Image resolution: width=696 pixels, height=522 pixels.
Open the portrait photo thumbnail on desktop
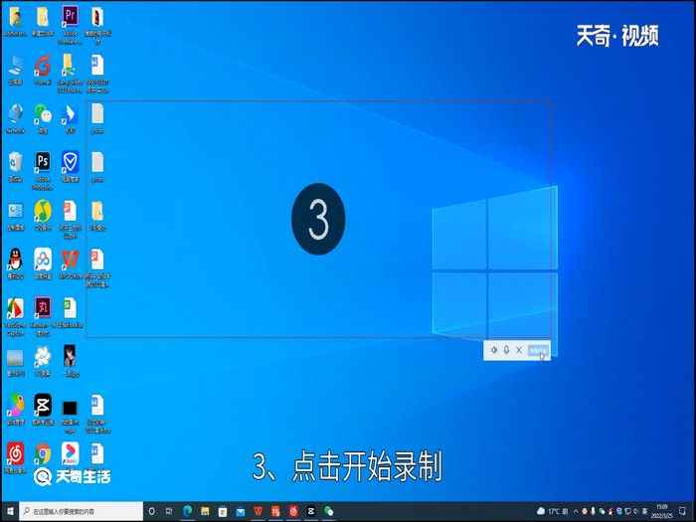tap(70, 361)
